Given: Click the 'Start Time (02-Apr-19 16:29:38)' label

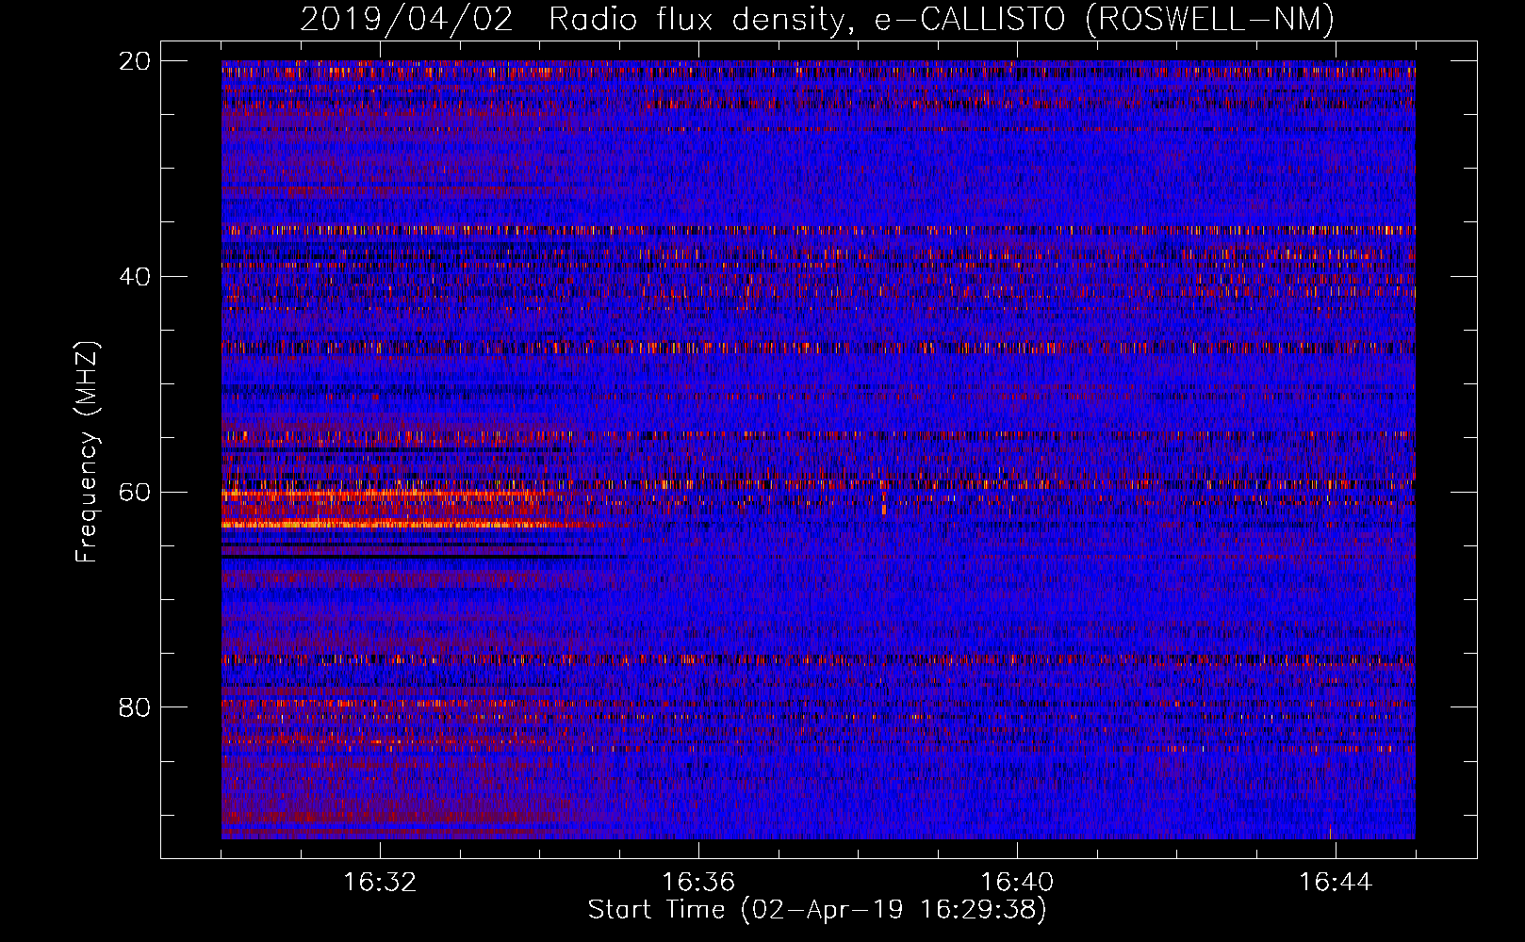Looking at the screenshot, I should point(817,910).
